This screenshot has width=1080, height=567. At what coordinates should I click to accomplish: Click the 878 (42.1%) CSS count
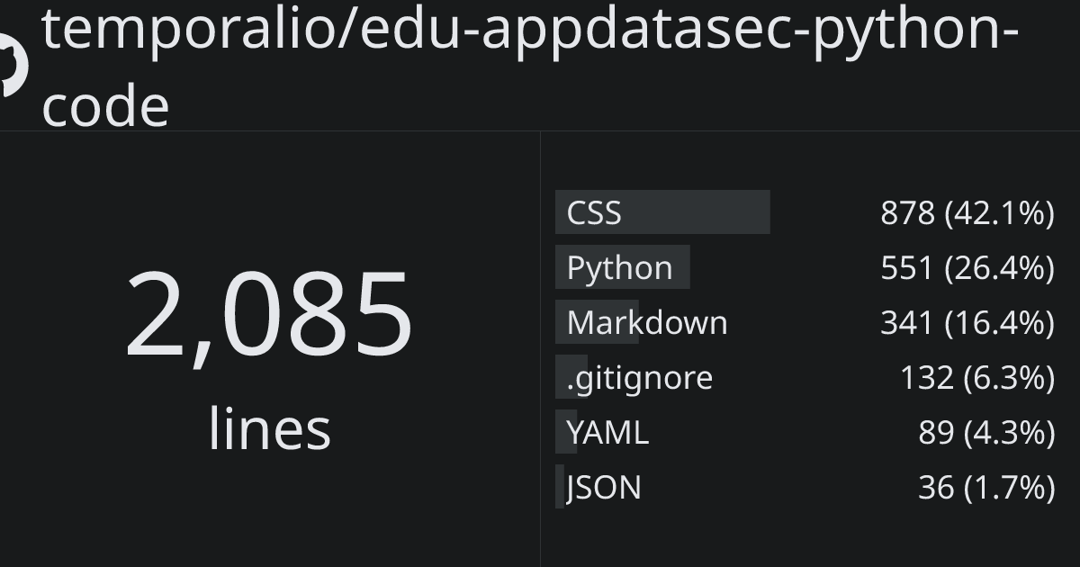click(967, 213)
